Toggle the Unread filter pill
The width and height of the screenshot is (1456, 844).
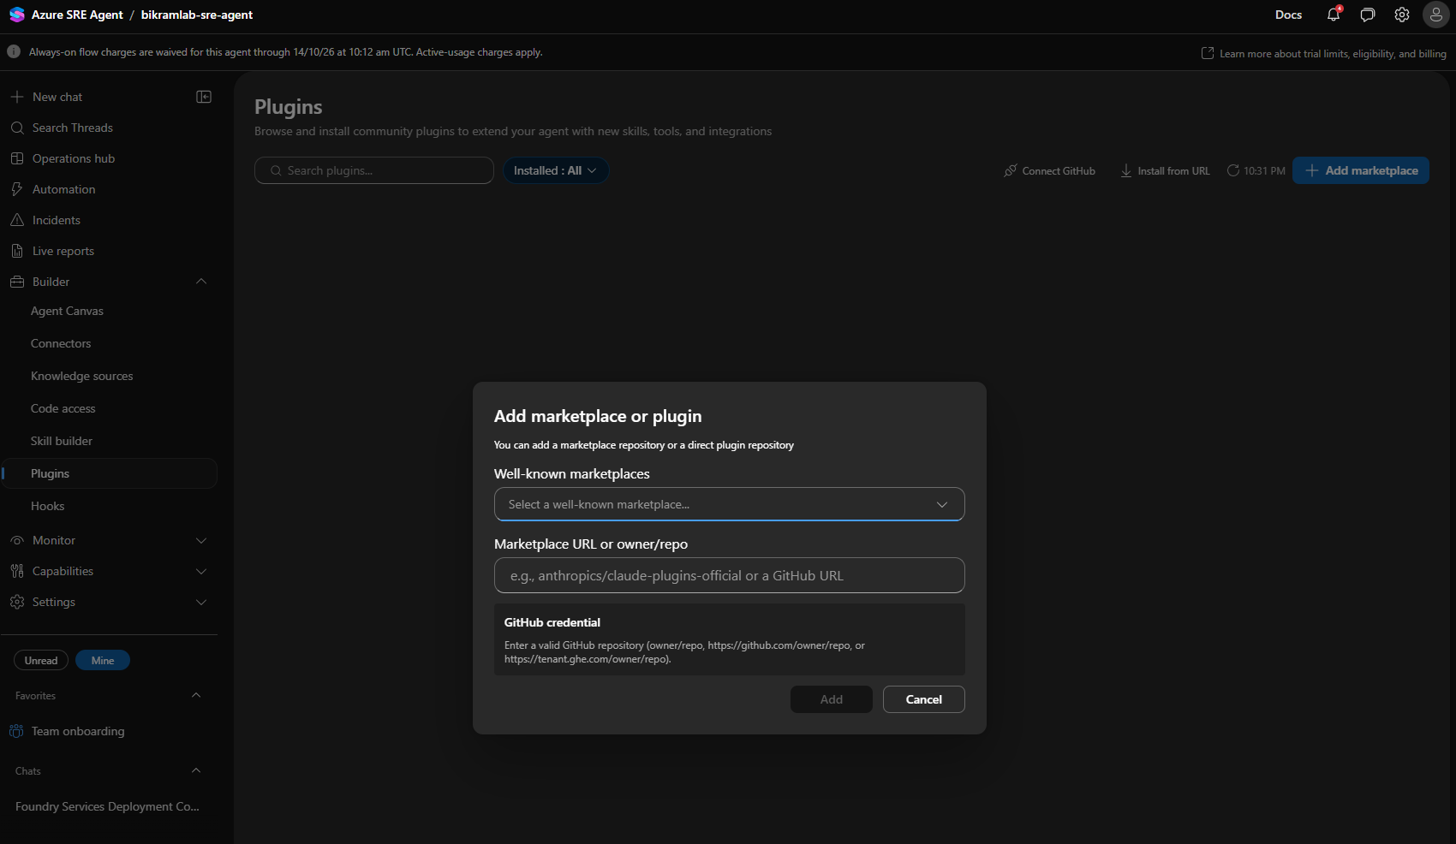pos(41,660)
